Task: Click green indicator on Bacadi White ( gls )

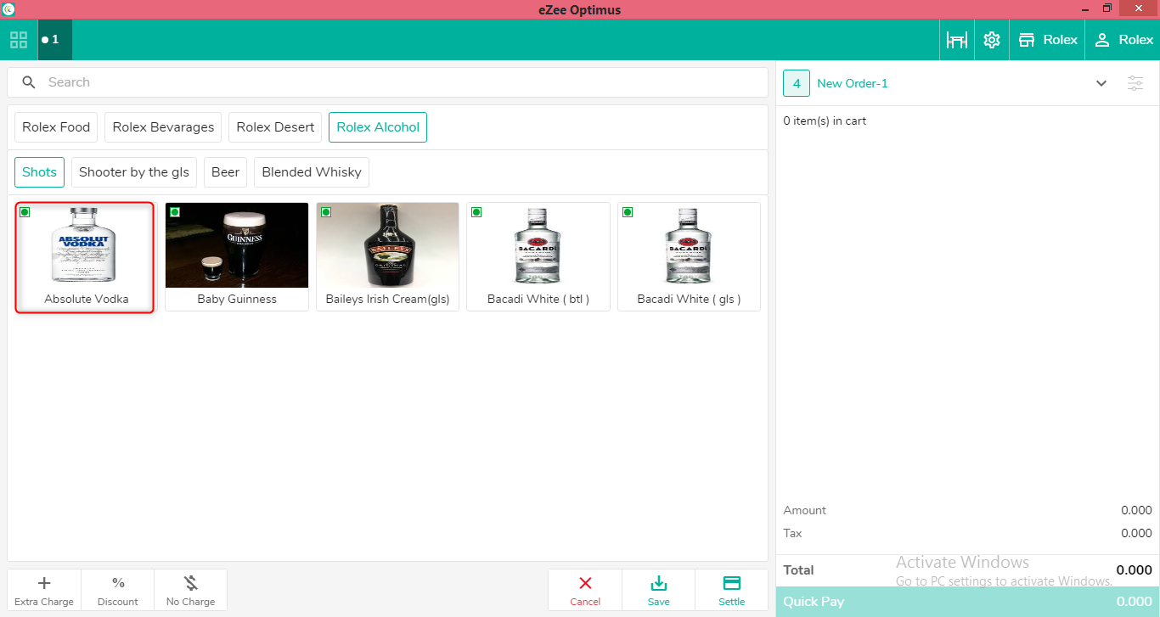Action: coord(628,212)
